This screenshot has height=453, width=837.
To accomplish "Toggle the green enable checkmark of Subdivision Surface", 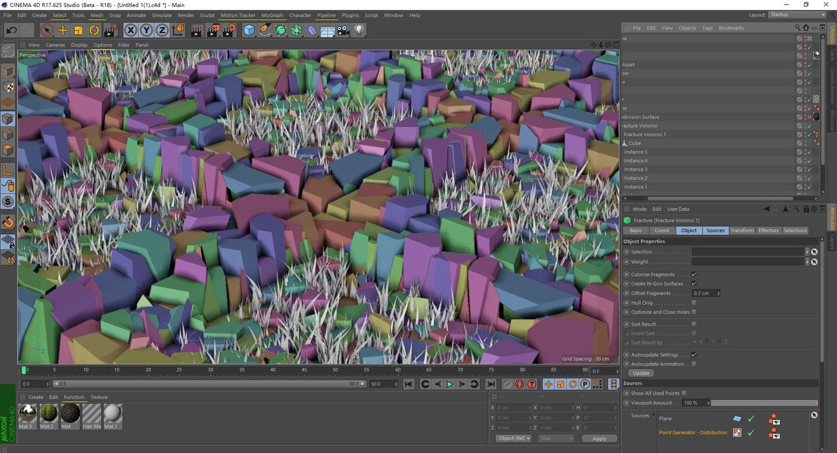I will coord(808,117).
